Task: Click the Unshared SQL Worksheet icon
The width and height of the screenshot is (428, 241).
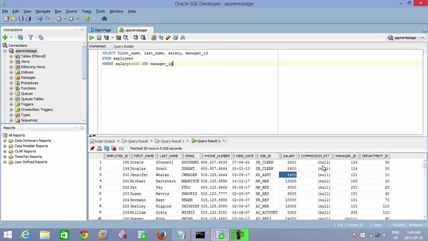Action: (x=154, y=37)
